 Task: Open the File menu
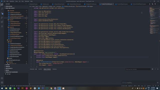click(4, 1)
